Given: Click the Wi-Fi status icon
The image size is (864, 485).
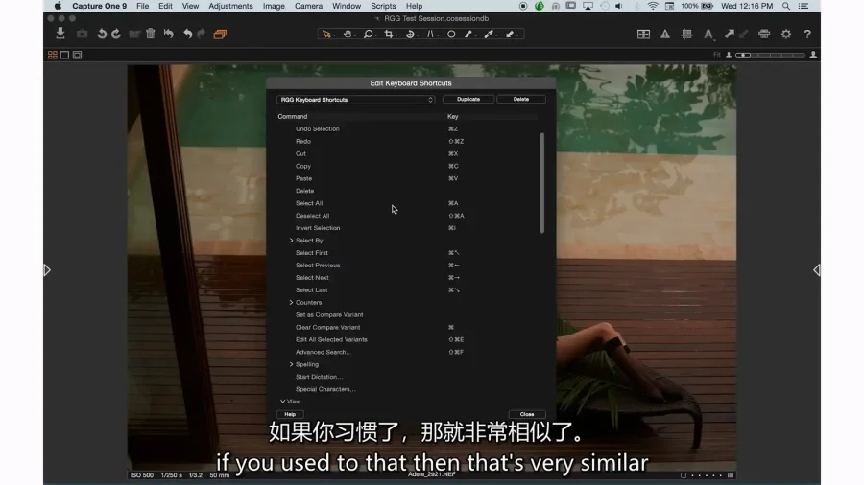Looking at the screenshot, I should 653,6.
